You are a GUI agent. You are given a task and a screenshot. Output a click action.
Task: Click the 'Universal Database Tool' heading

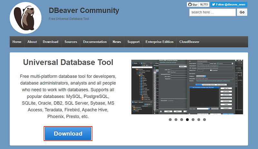(68, 62)
